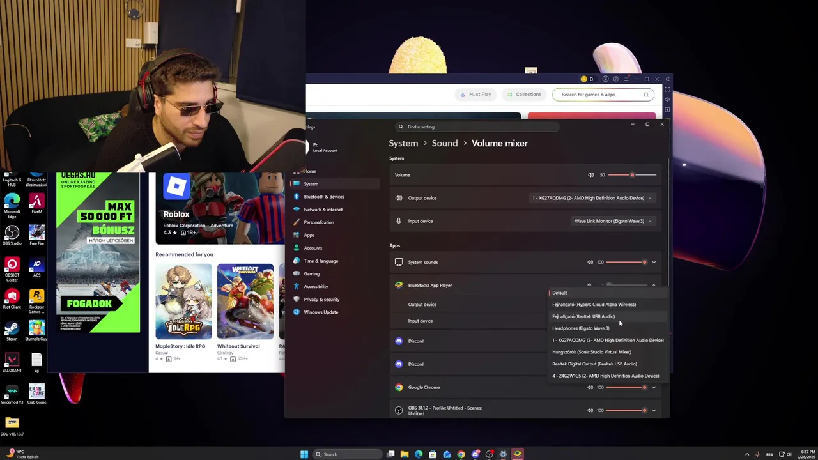Open Apps settings in sidebar
Screen dimensions: 818x460
click(336, 235)
